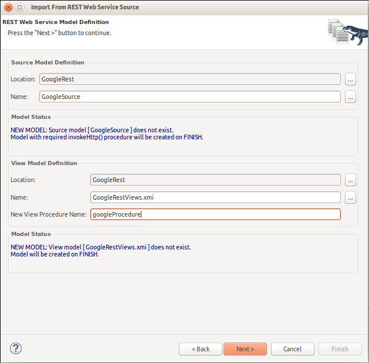369x363 pixels.
Task: Click text 'NEW MODEL: Source model [ GoogleSource ]'
Action: (x=72, y=130)
